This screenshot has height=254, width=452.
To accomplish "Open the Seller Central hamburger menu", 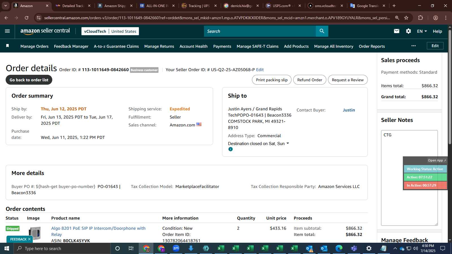I will [7, 31].
